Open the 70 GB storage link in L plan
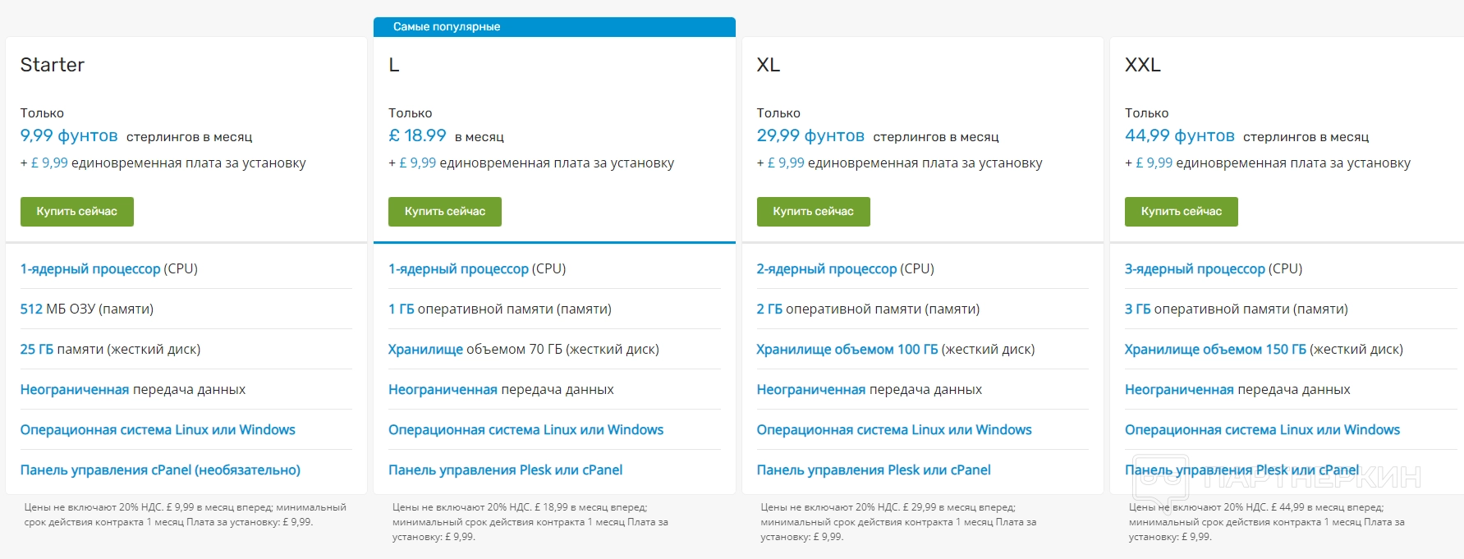The height and width of the screenshot is (559, 1464). pos(425,350)
